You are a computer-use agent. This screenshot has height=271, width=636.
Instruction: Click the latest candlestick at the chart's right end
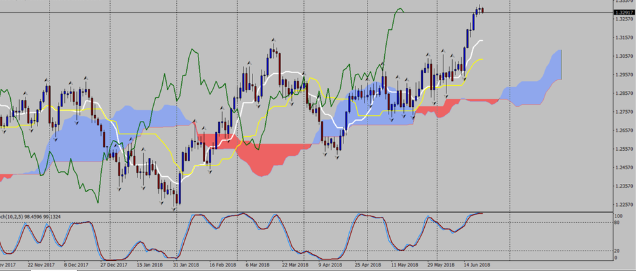click(x=482, y=11)
